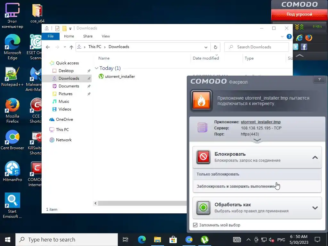
Task: Collapse the Today (1) group
Action: [96, 68]
